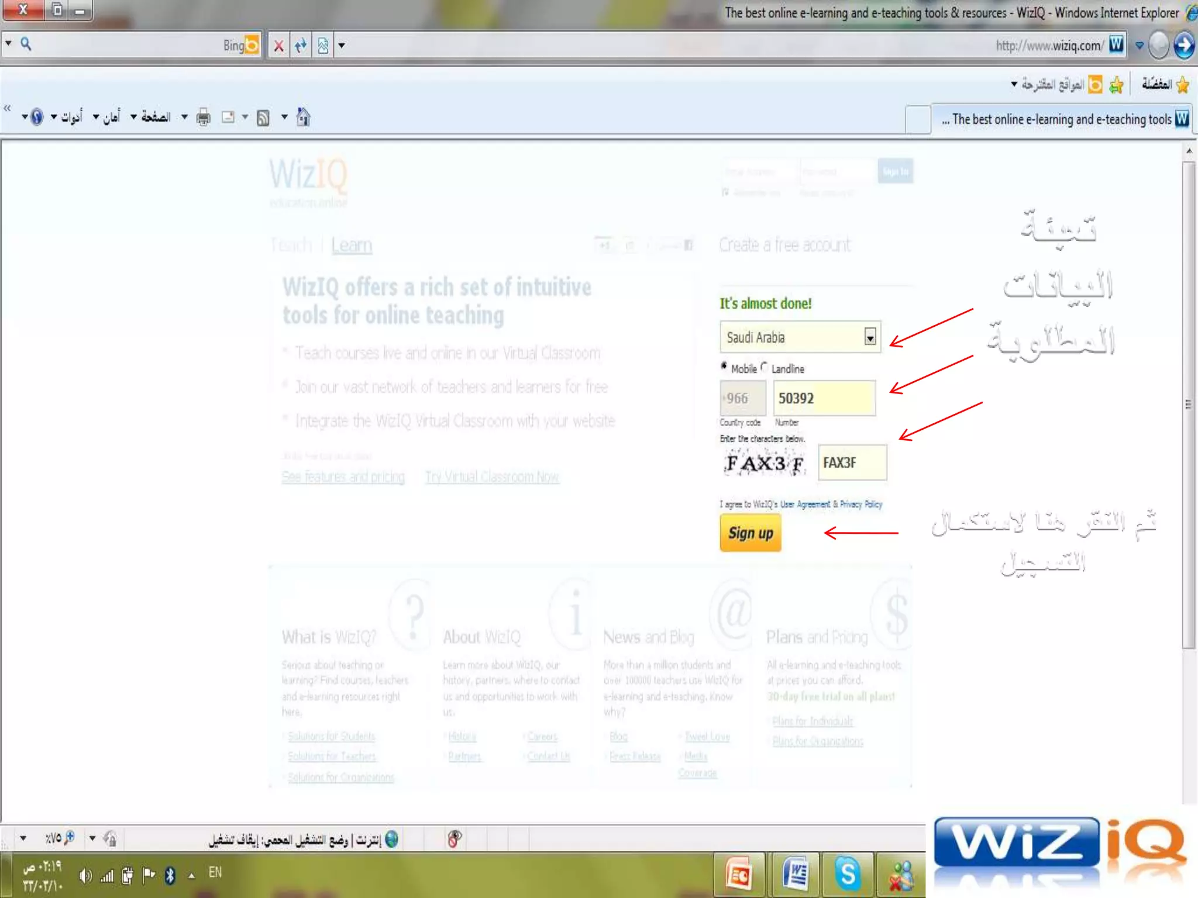This screenshot has width=1198, height=898.
Task: Click the yellow Favorites star icon
Action: tap(1182, 85)
